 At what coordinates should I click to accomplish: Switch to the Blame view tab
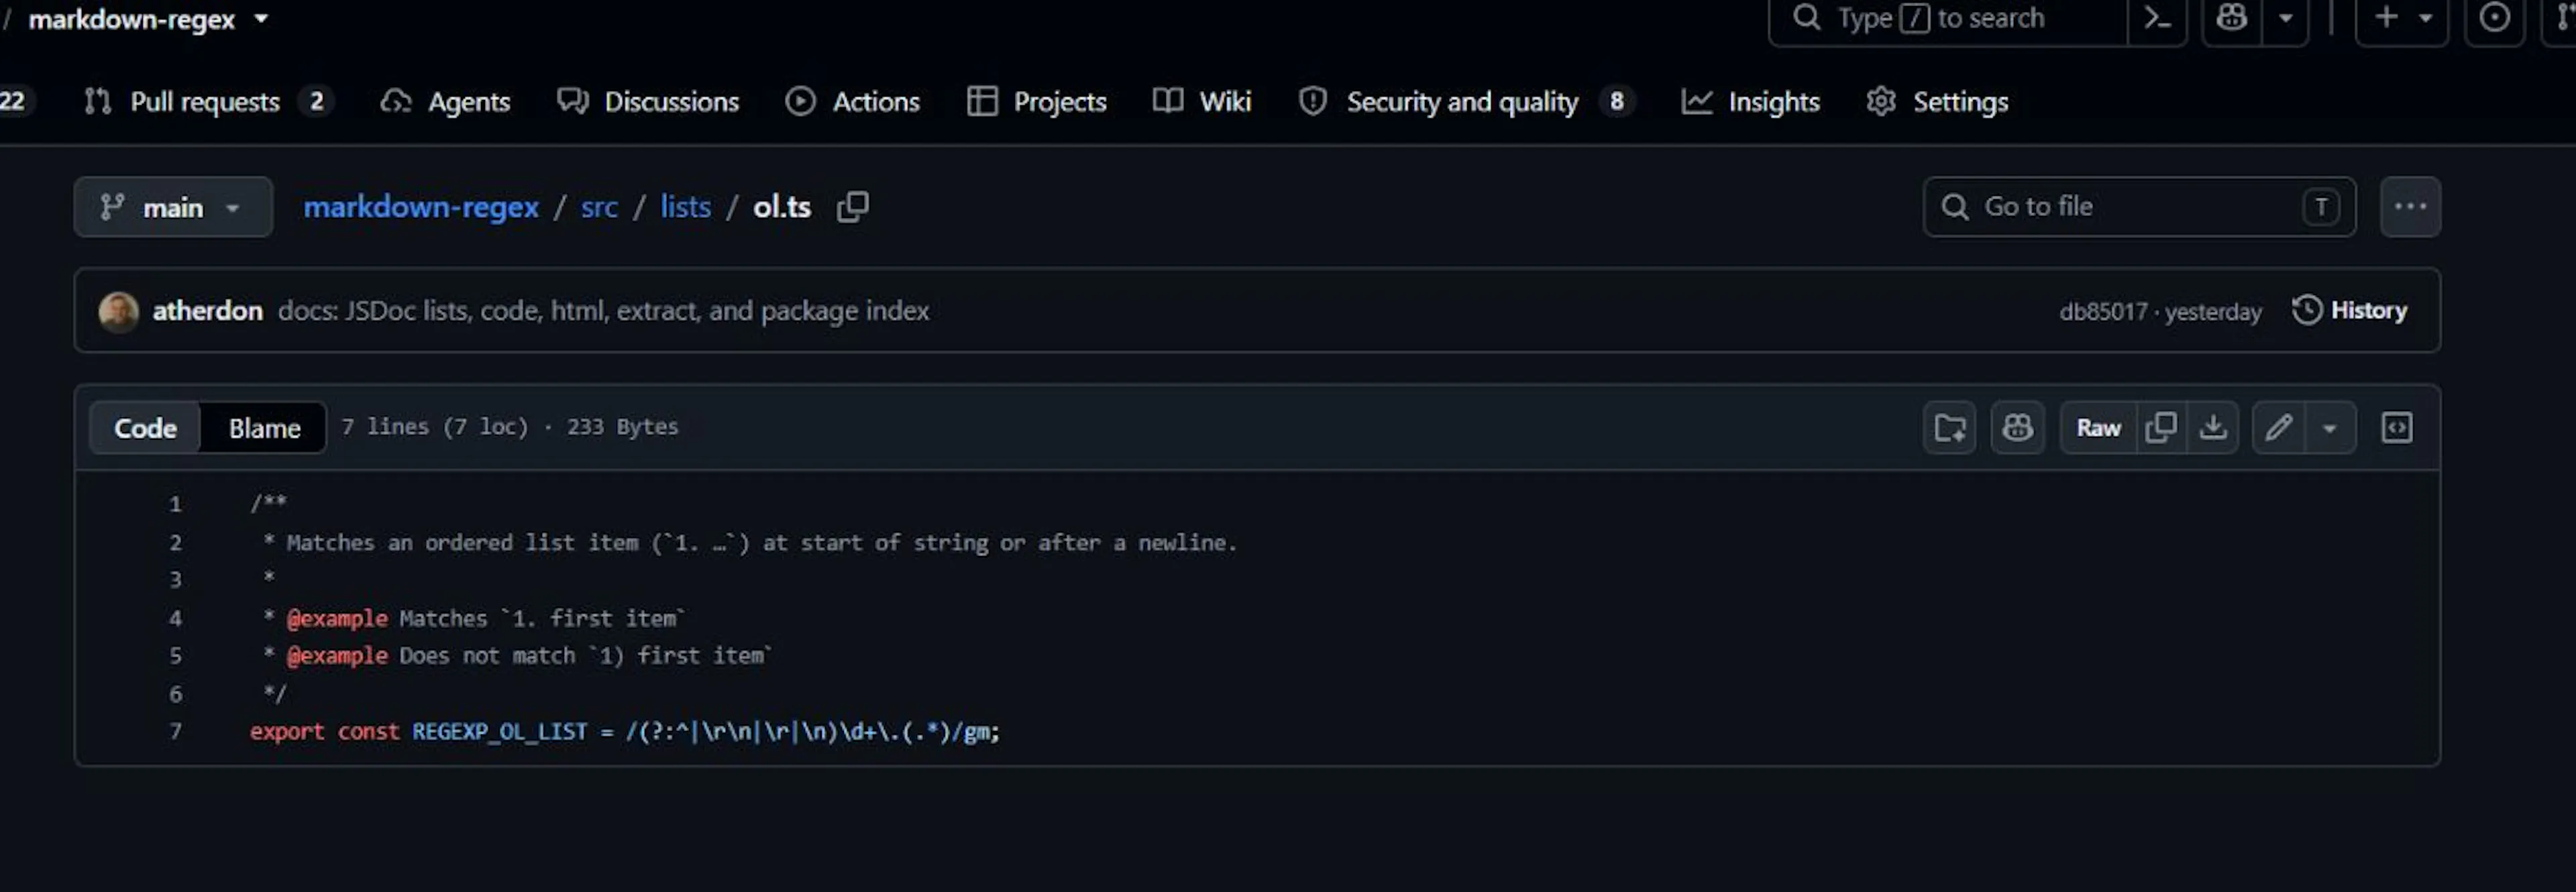264,428
